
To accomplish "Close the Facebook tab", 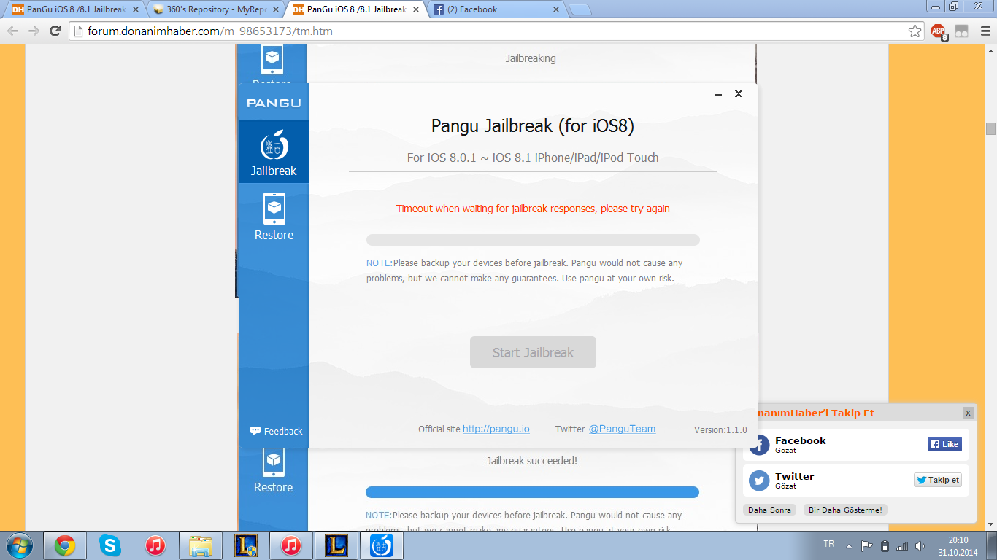I will click(555, 10).
